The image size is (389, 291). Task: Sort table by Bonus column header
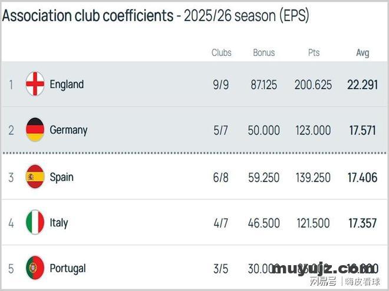264,52
